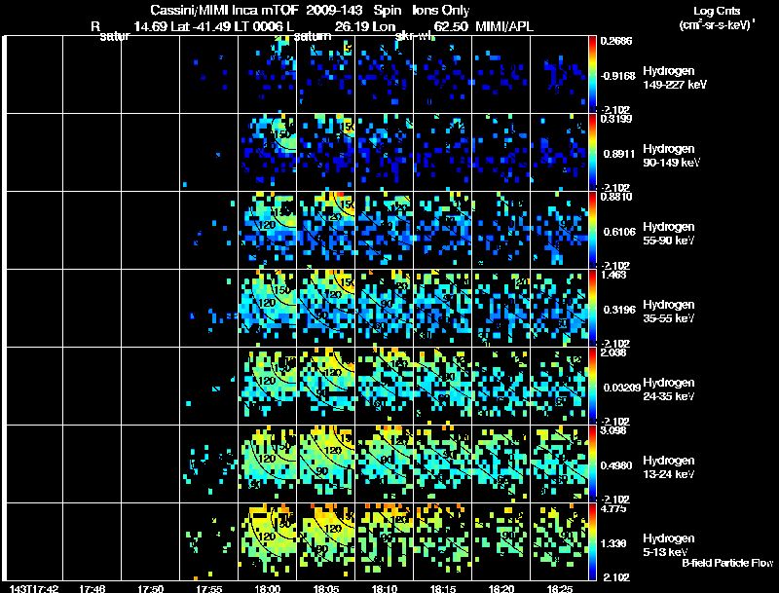Click the 3.098 colorbar maximum value
This screenshot has height=593, width=779.
coord(613,430)
